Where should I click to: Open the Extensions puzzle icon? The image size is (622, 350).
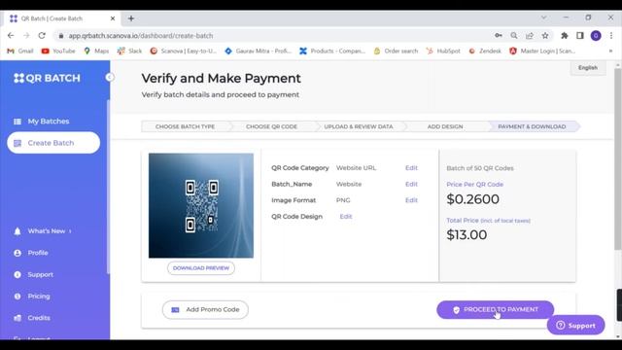(x=565, y=36)
